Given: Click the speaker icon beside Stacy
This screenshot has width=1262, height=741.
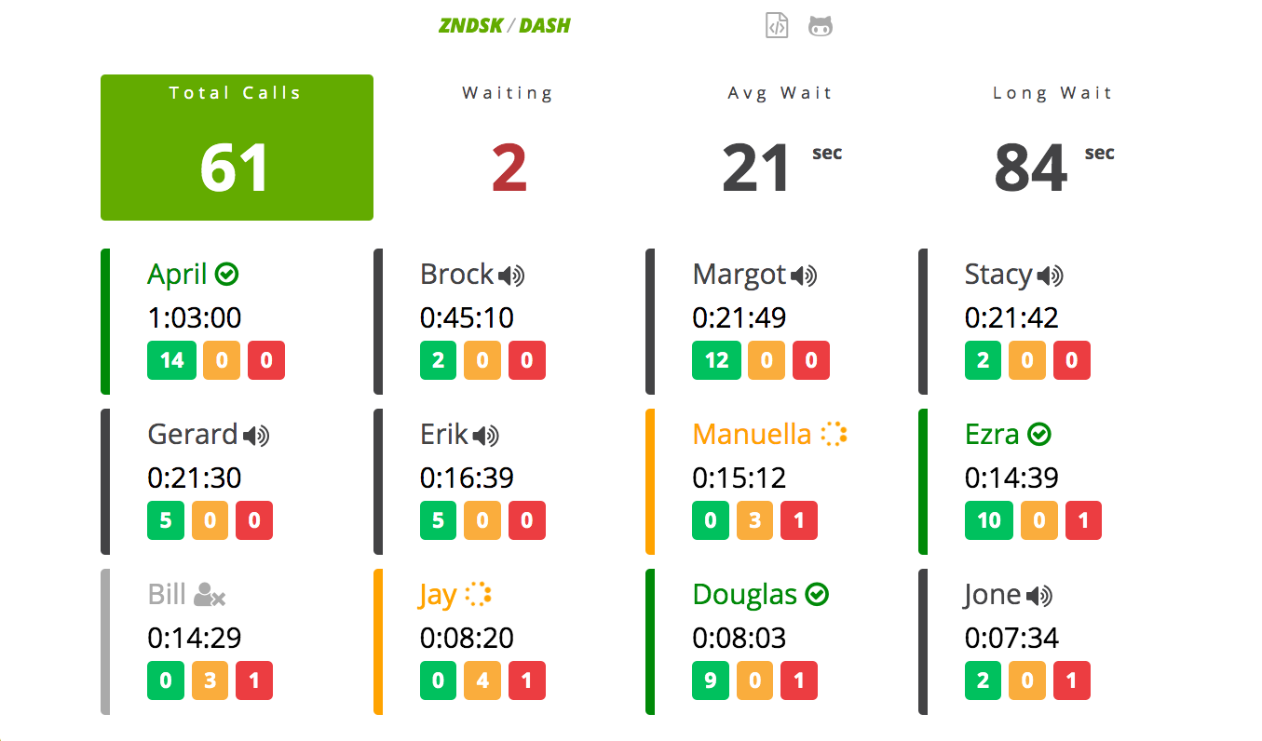Looking at the screenshot, I should pyautogui.click(x=1050, y=276).
